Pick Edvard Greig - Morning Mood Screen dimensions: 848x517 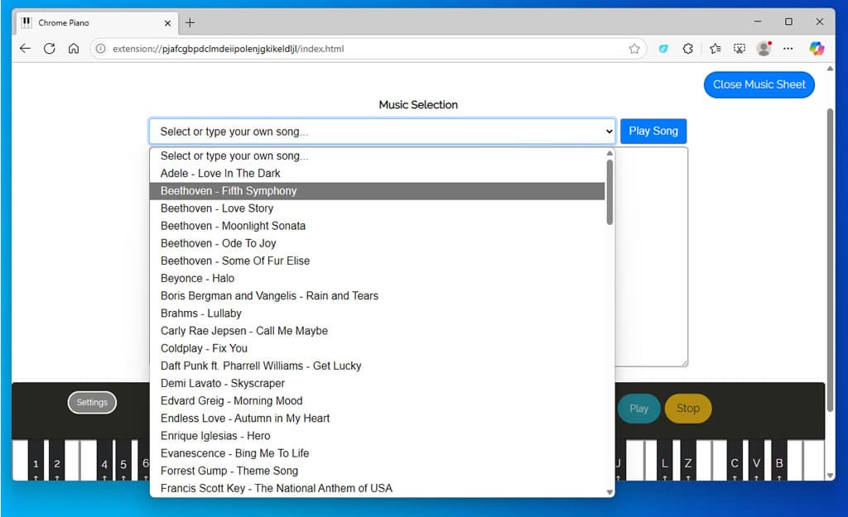377,401
